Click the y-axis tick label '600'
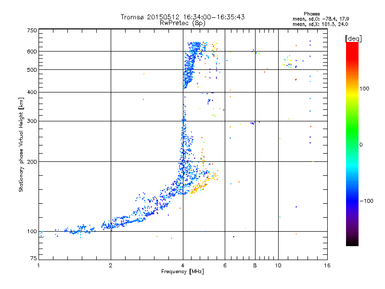Viewport: 385px width, 289px height. click(x=32, y=52)
